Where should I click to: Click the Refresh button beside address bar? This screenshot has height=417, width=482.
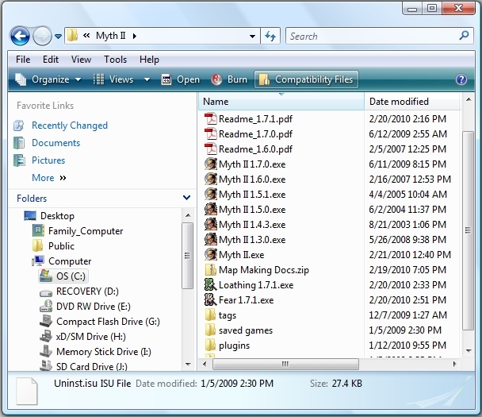(270, 37)
